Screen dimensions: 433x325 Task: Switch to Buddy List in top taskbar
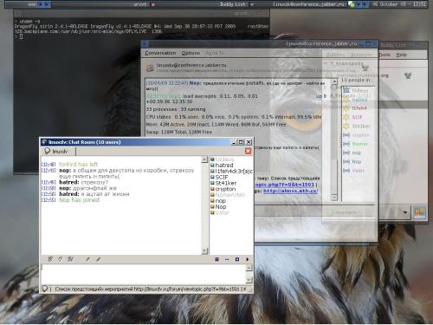pos(232,4)
